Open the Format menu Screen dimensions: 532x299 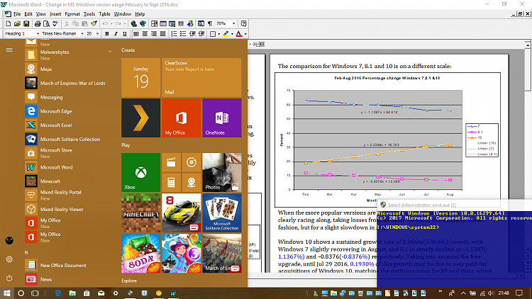pyautogui.click(x=72, y=14)
